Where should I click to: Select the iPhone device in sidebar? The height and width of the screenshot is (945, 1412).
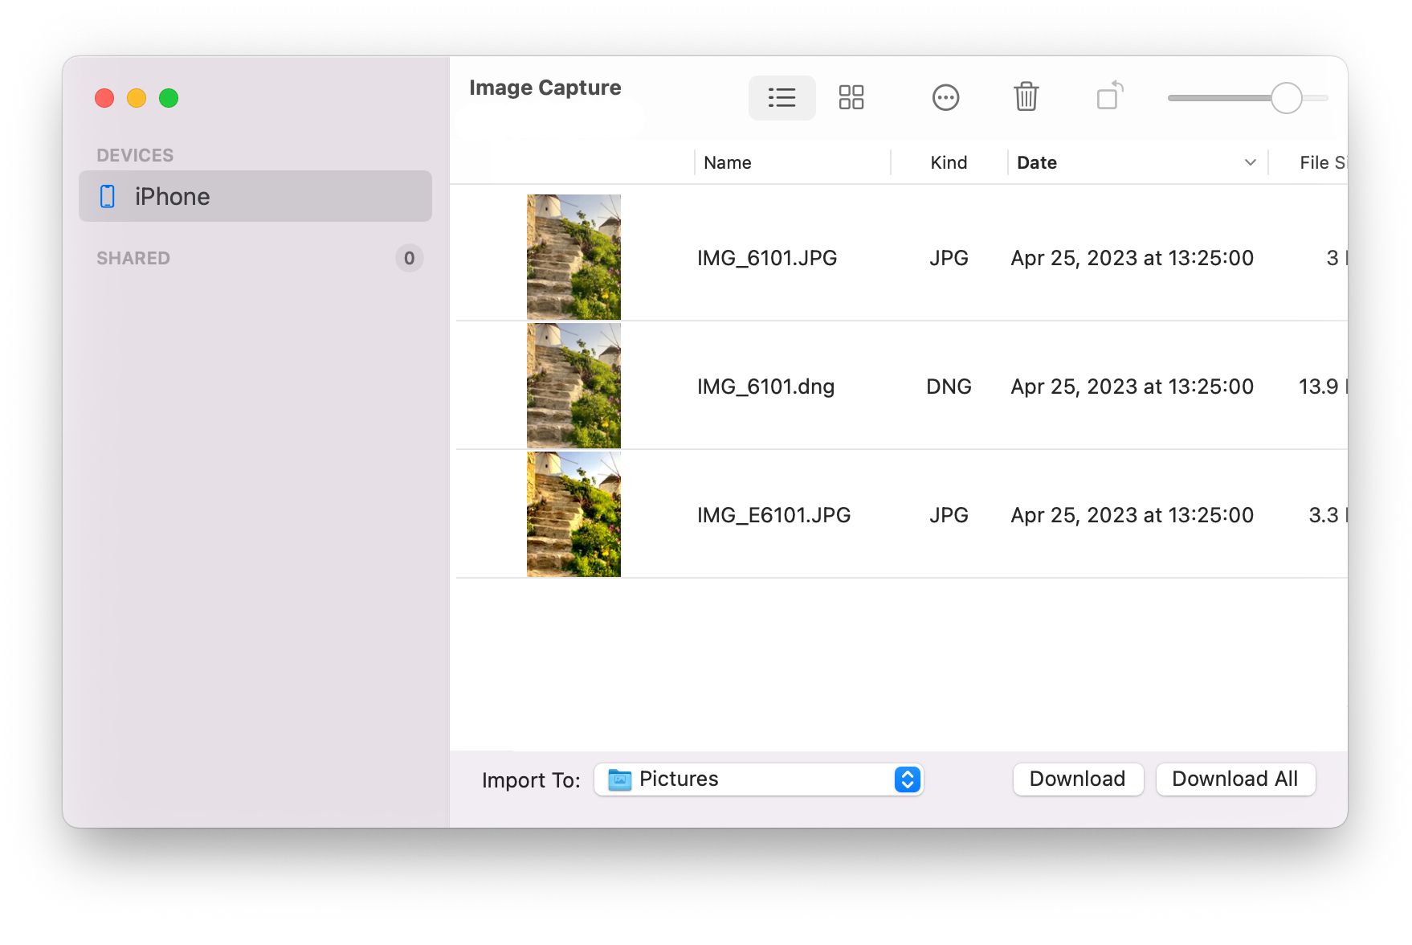click(x=171, y=196)
